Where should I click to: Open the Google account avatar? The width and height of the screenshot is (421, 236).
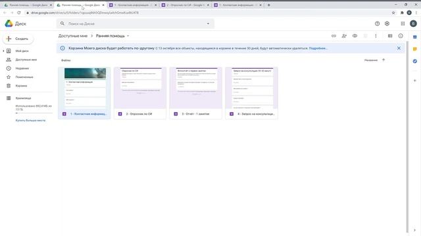pos(413,24)
